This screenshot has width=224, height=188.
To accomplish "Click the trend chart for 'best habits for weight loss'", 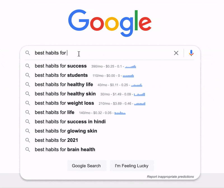I will [140, 103].
